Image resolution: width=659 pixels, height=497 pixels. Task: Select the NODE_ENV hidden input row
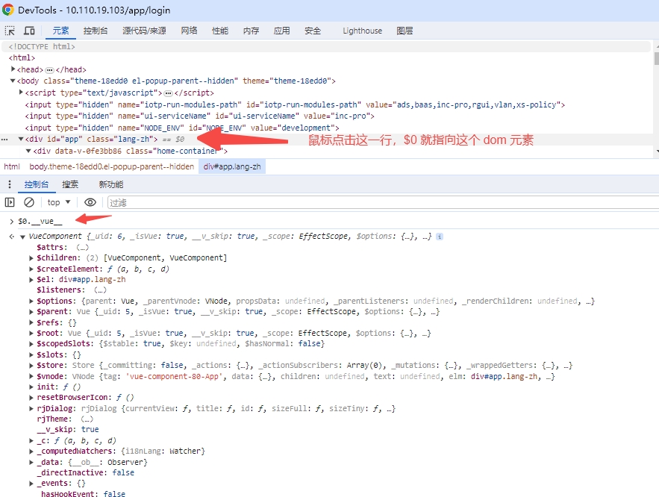[182, 128]
